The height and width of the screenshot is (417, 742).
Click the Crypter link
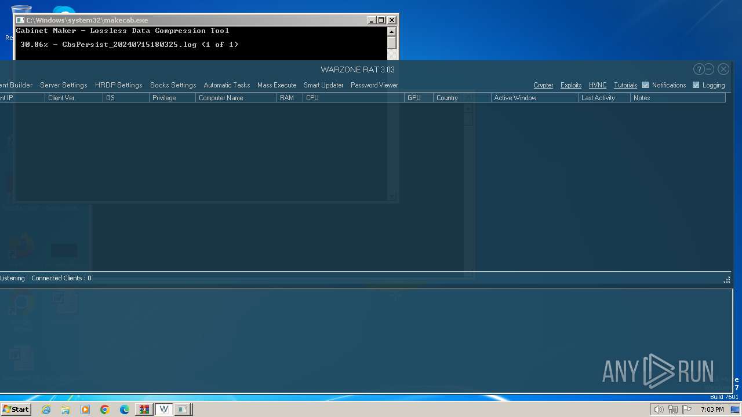pyautogui.click(x=543, y=85)
